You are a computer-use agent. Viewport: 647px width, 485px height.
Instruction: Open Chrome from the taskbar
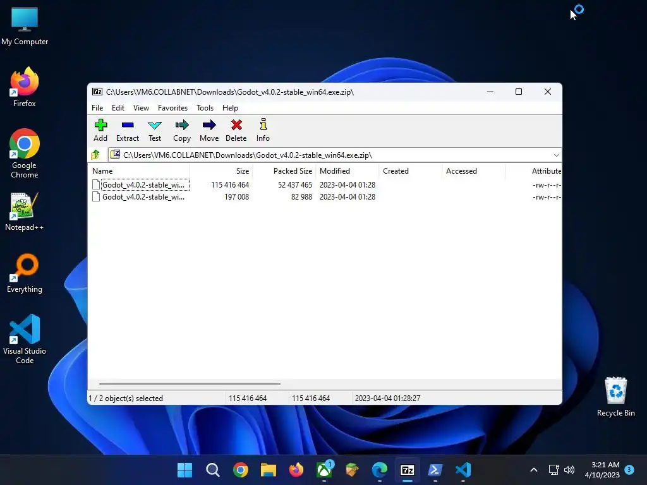[241, 470]
